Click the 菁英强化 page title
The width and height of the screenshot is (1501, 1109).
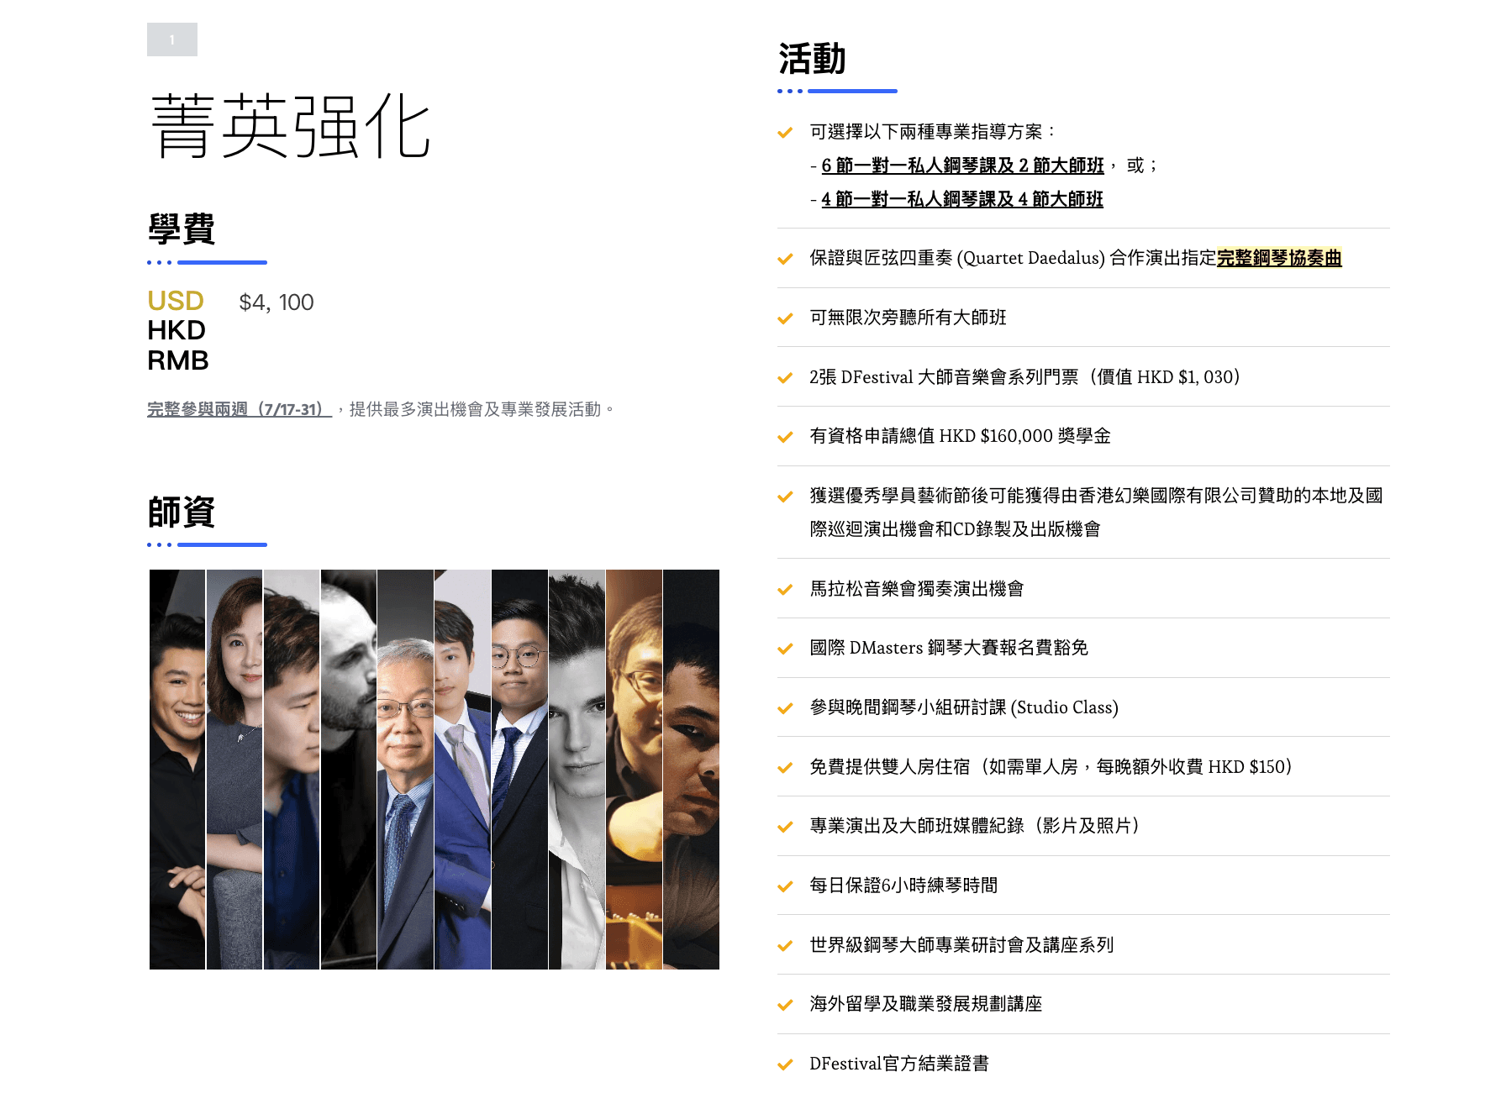[x=291, y=127]
